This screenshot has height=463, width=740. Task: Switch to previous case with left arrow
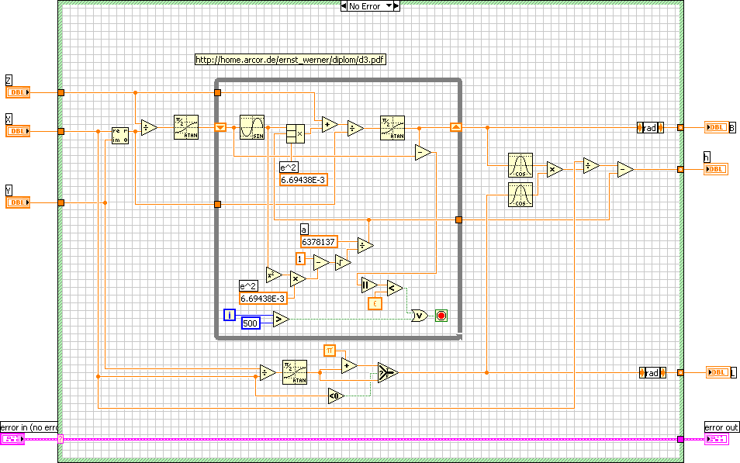(x=344, y=6)
